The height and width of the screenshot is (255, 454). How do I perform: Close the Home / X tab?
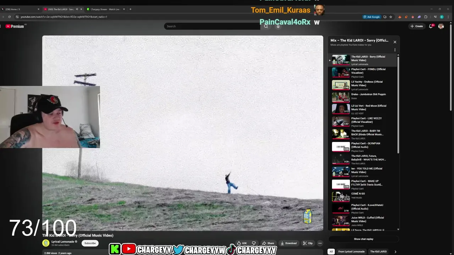(38, 9)
